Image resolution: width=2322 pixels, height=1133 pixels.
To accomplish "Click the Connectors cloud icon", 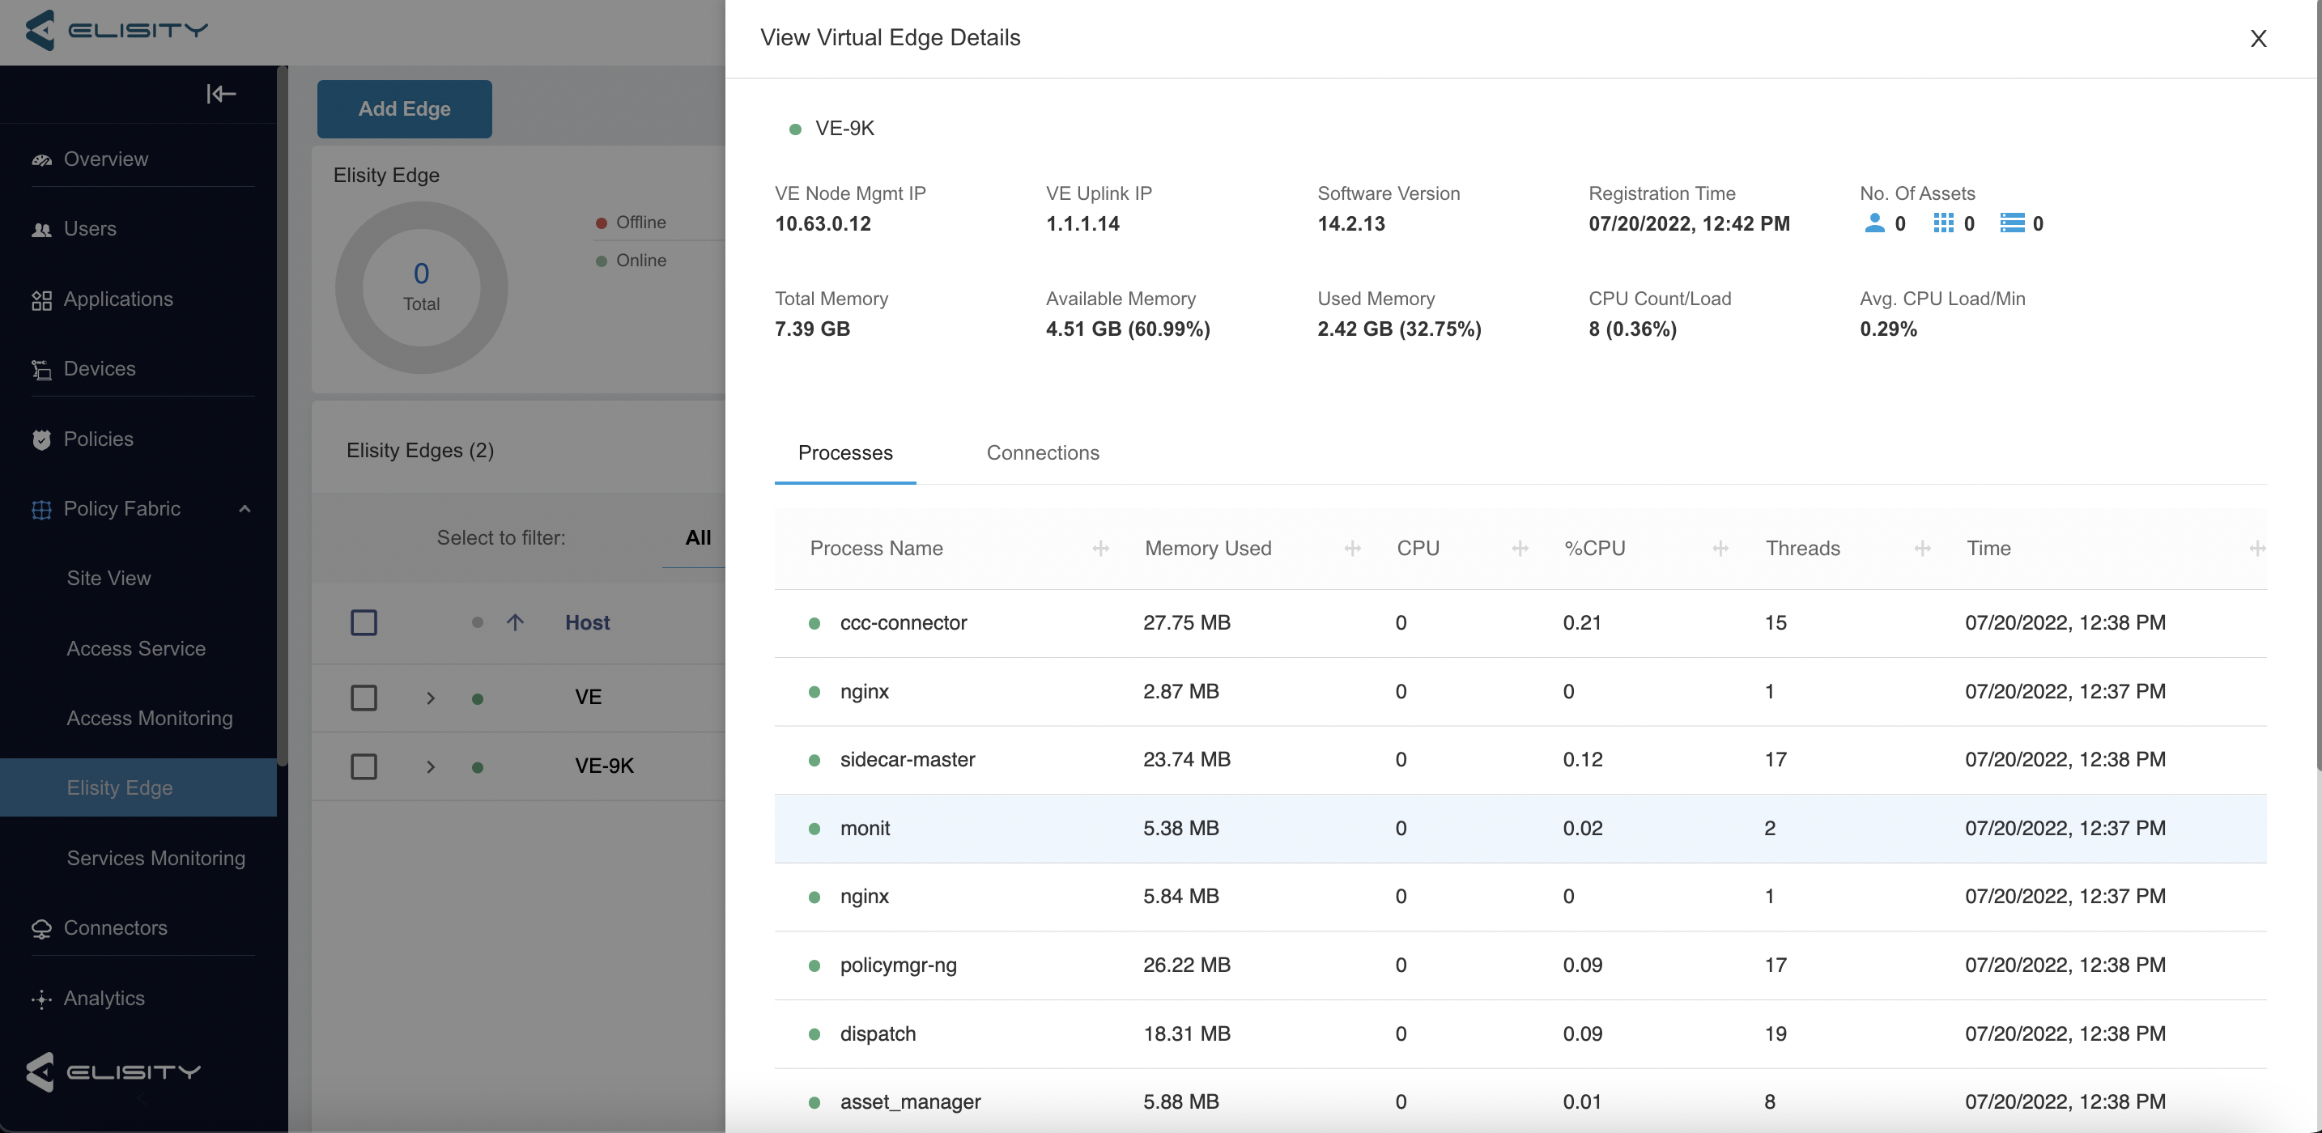I will tap(41, 928).
